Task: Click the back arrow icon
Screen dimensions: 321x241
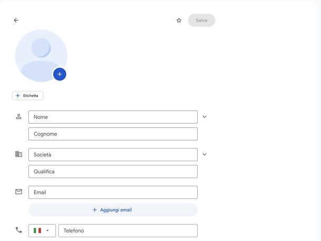Action: point(16,20)
